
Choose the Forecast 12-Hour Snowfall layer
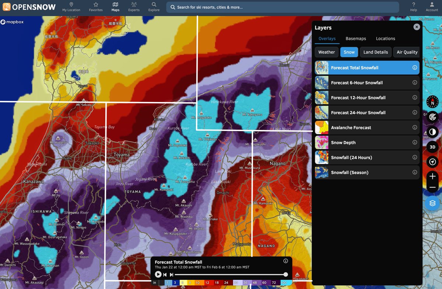[367, 98]
